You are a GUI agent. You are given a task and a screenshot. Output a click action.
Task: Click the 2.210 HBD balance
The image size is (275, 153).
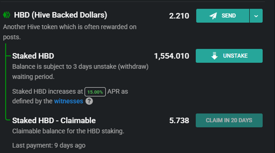(179, 16)
